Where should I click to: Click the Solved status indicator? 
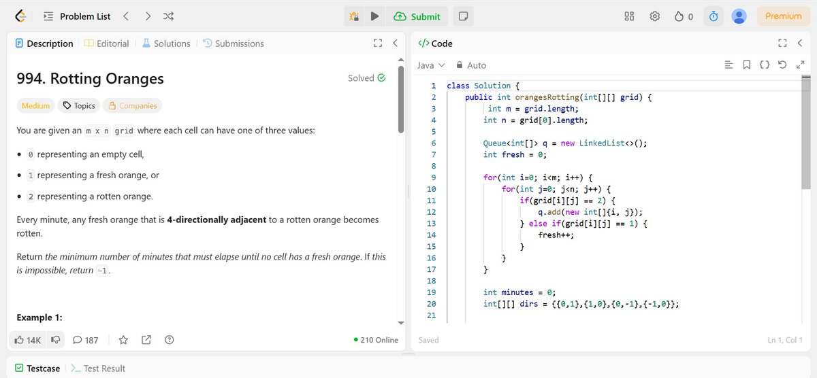(367, 78)
